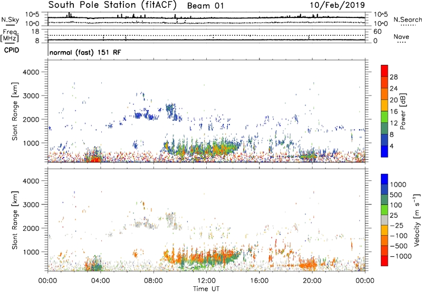Select the "Freq. [MHz]" label

pyautogui.click(x=10, y=36)
